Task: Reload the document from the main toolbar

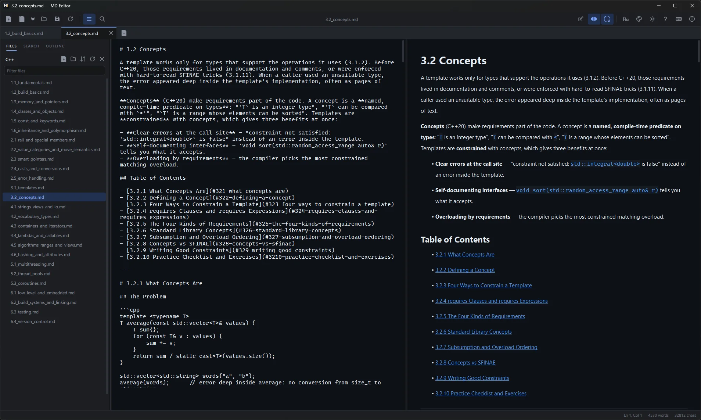Action: 70,19
